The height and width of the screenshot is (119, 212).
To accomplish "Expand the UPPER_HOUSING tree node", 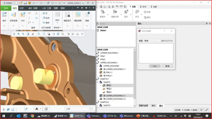I will pos(98,66).
